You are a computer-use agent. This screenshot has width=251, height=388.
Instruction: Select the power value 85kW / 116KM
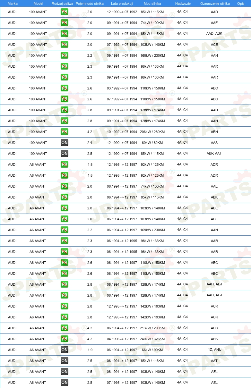point(152,361)
